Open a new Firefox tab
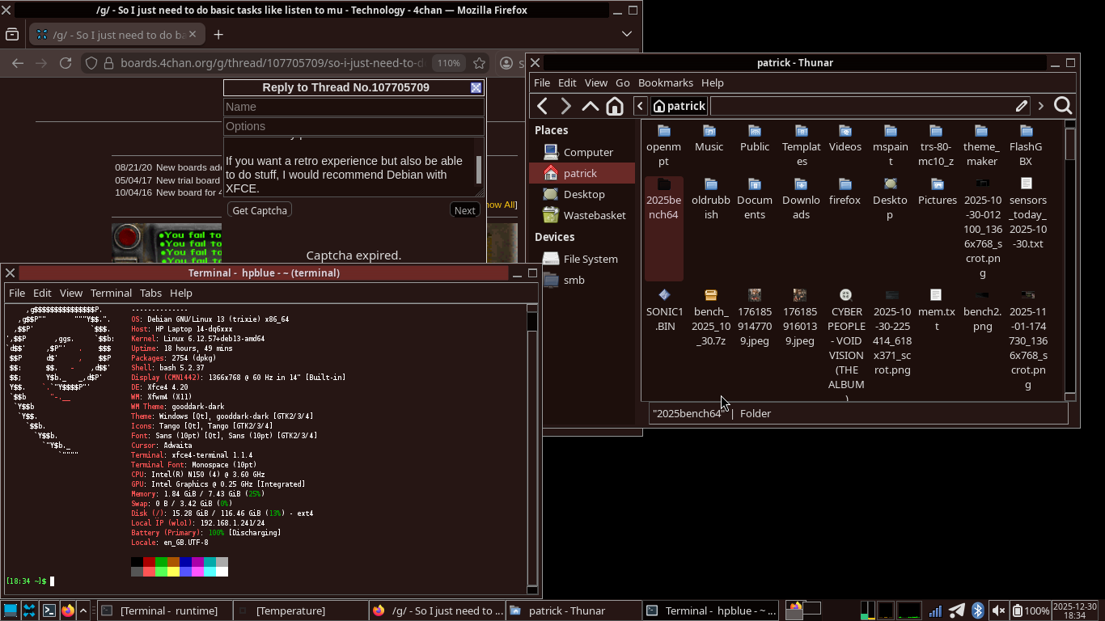Viewport: 1105px width, 621px height. (218, 34)
